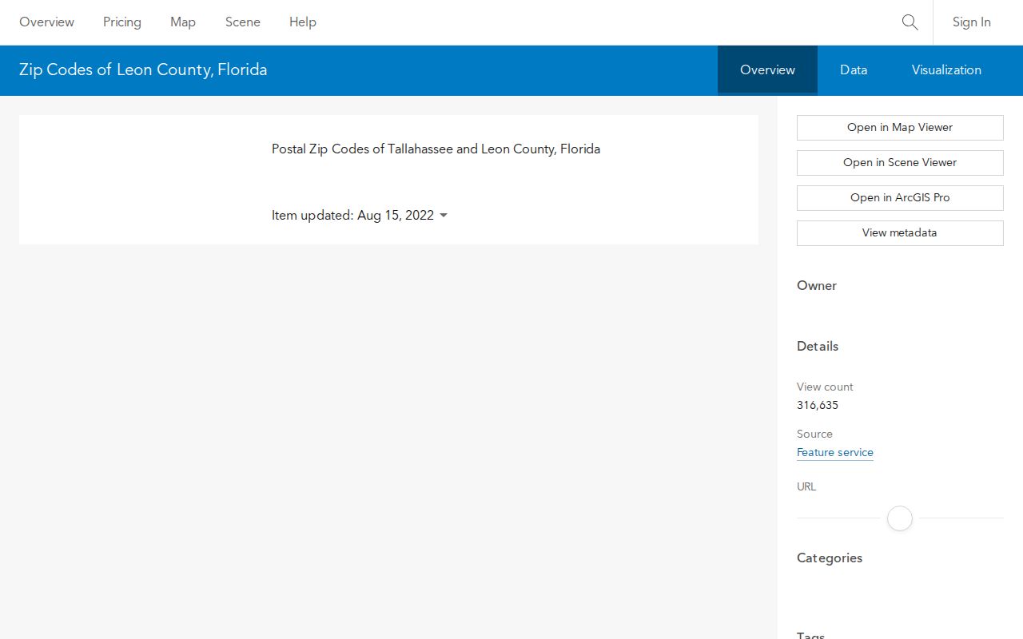Open Scene from top navigation

(243, 22)
